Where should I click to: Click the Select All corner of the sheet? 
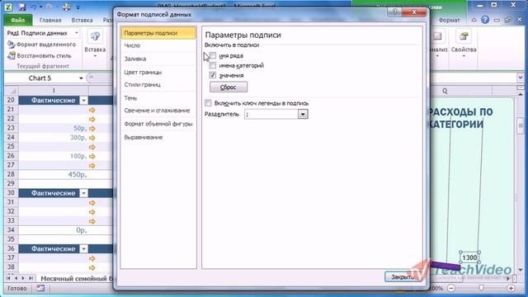point(11,91)
